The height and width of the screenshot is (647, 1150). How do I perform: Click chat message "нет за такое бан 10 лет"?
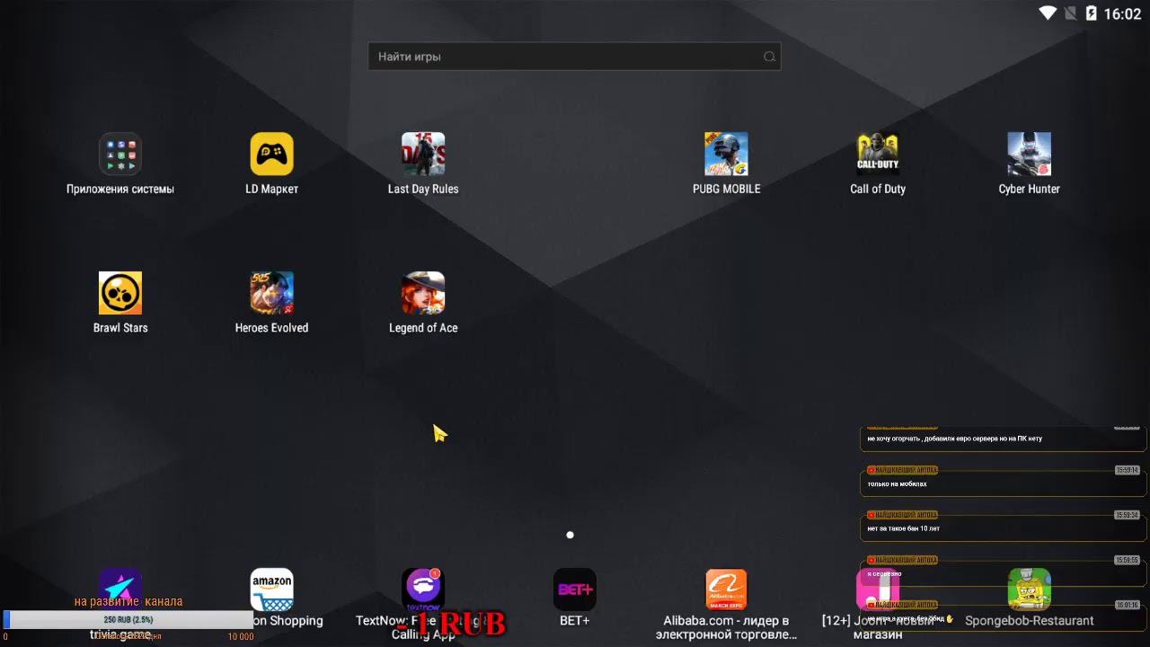[904, 528]
